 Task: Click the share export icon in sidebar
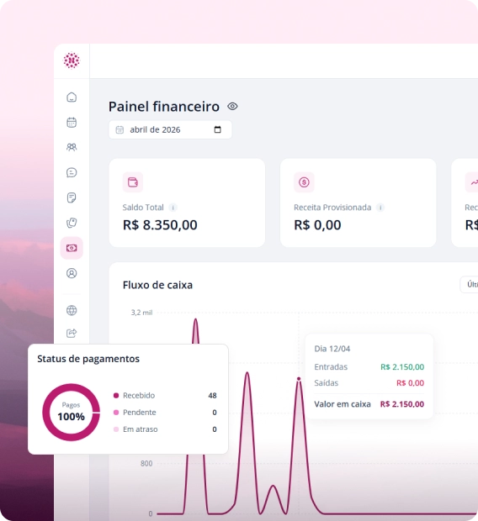(72, 333)
